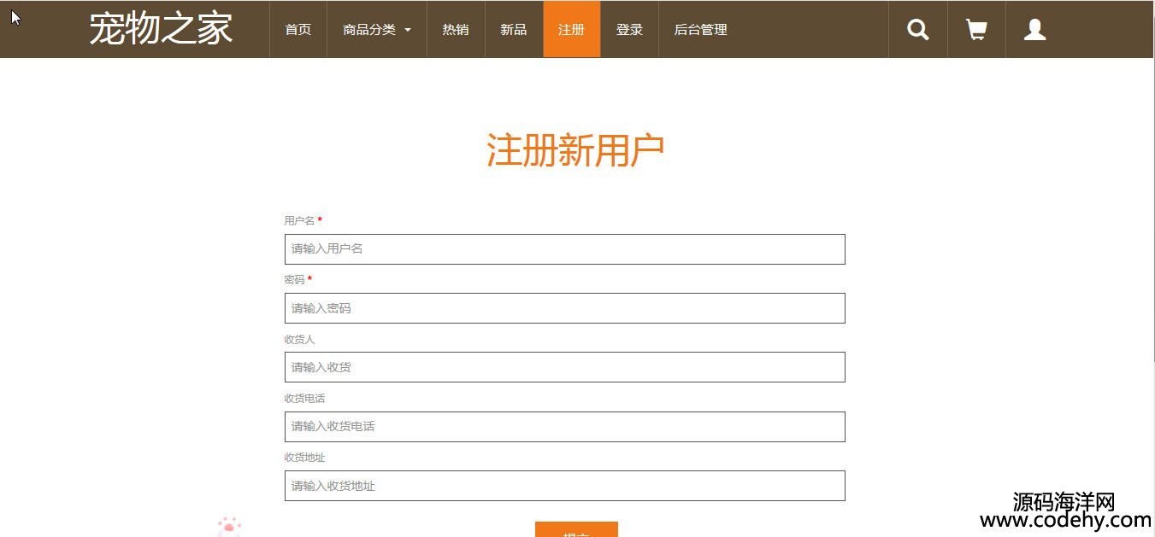
Task: Focus the 请输入用户名 input field
Action: (x=564, y=249)
